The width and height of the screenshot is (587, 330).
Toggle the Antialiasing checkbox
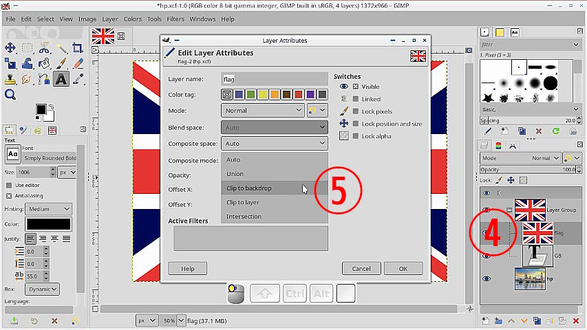[x=9, y=196]
